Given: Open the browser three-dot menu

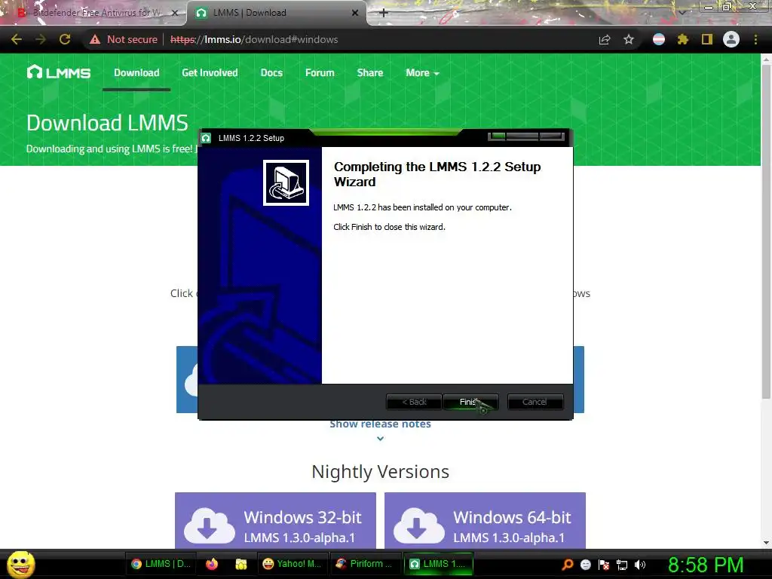Looking at the screenshot, I should (x=755, y=39).
